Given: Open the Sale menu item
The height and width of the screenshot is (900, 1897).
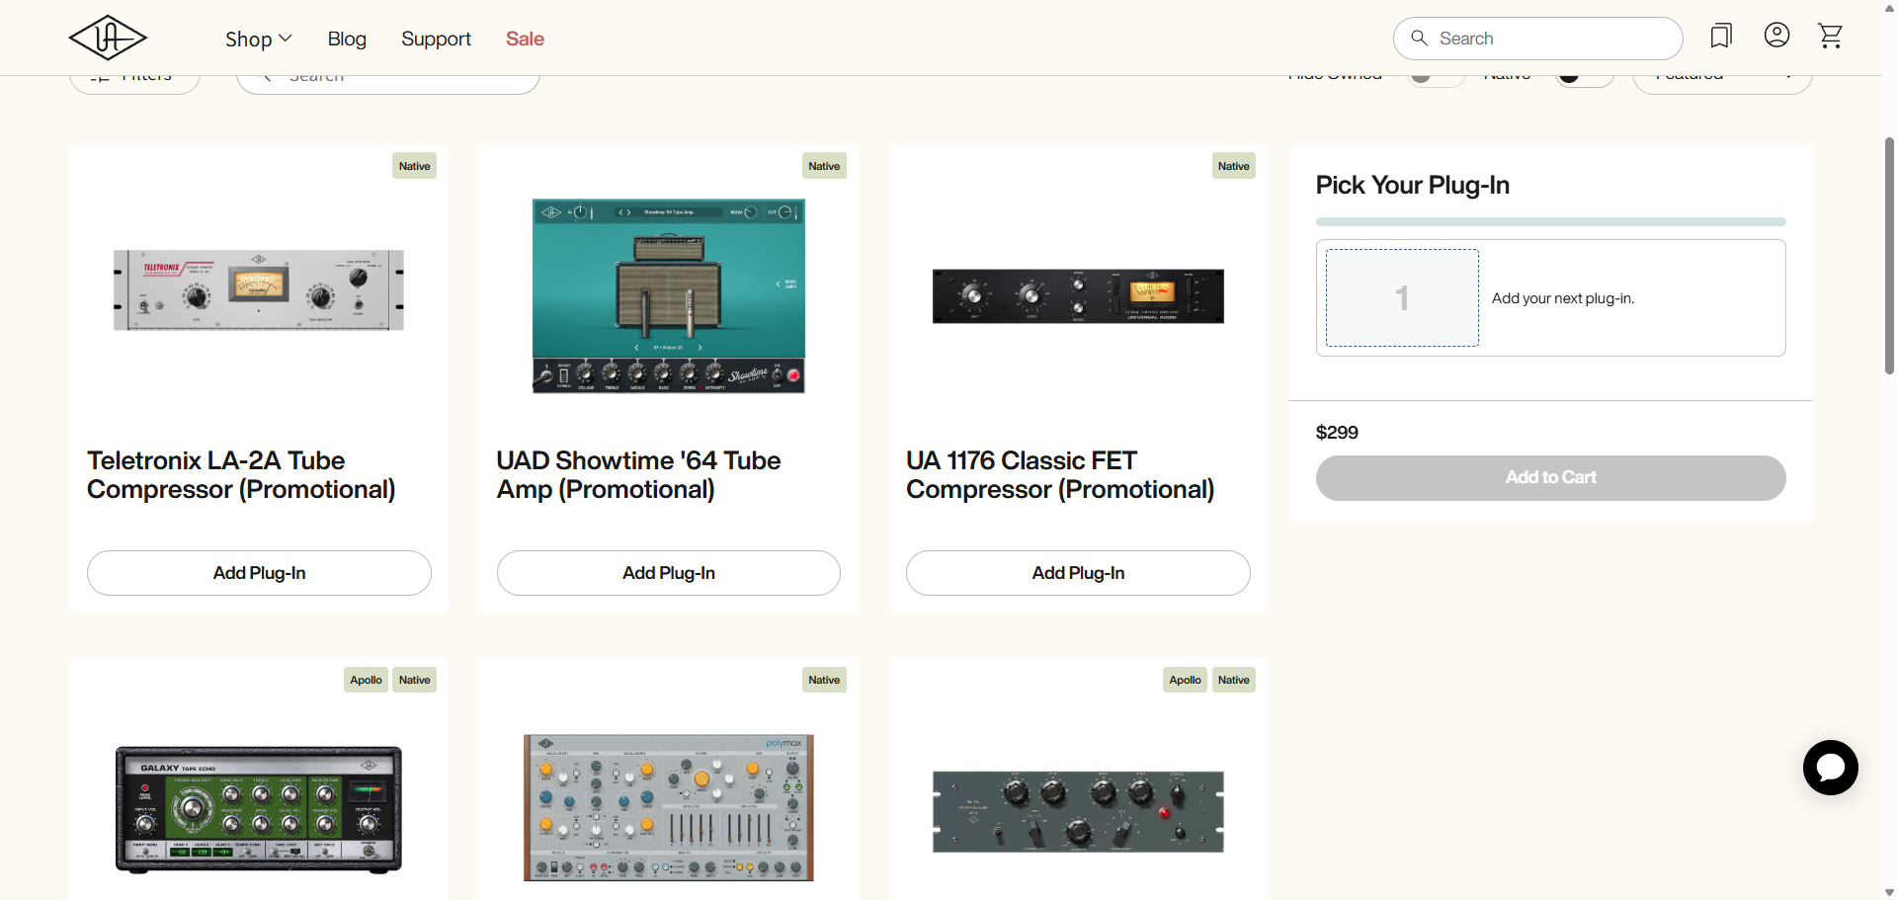Looking at the screenshot, I should [525, 39].
